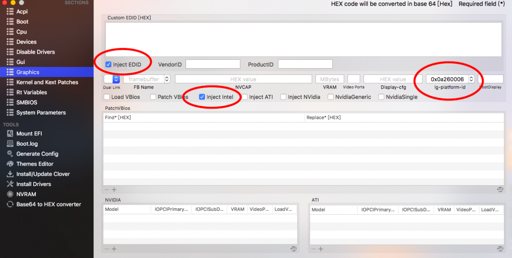Click the VendorID input field
This screenshot has height=258, width=512.
[x=213, y=64]
